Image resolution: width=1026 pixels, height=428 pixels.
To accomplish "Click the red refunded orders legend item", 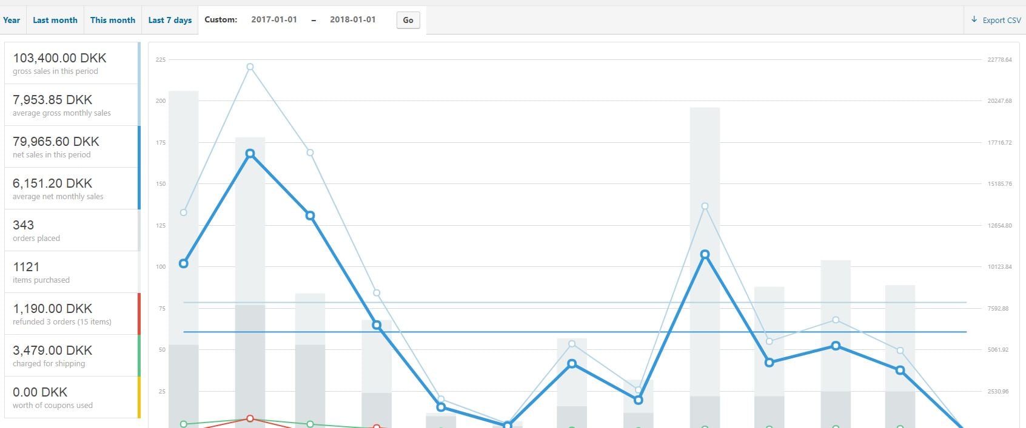I will click(x=72, y=314).
